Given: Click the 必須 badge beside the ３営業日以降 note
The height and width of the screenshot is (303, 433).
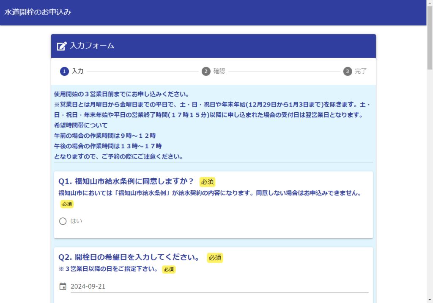Looking at the screenshot, I should click(x=169, y=270).
